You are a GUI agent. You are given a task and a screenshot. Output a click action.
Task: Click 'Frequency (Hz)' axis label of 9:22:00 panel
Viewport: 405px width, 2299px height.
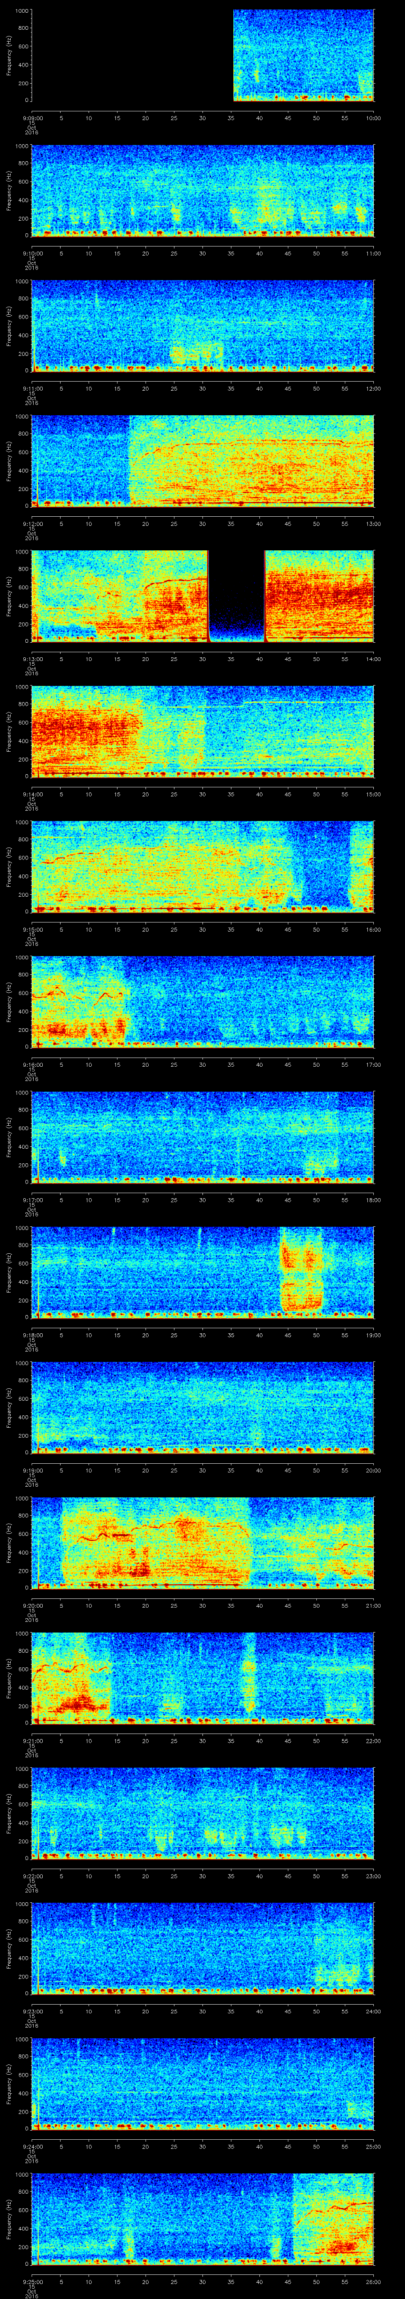9,1814
